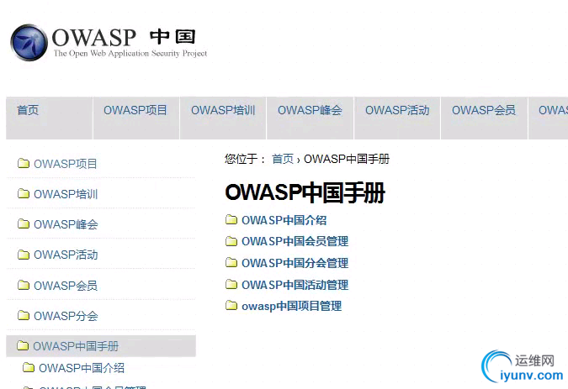The image size is (568, 389).
Task: Click folder icon beside sidebar OWASP会员
Action: click(x=24, y=286)
